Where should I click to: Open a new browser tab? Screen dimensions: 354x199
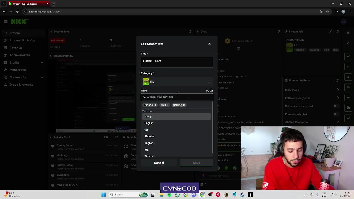click(54, 4)
